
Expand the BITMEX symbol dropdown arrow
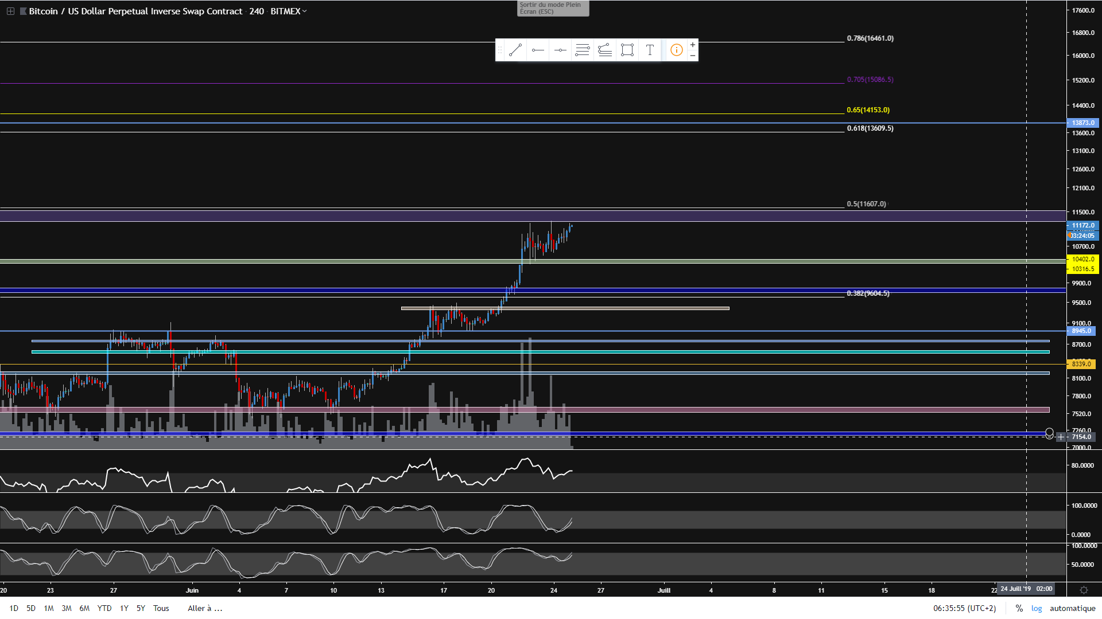click(304, 11)
